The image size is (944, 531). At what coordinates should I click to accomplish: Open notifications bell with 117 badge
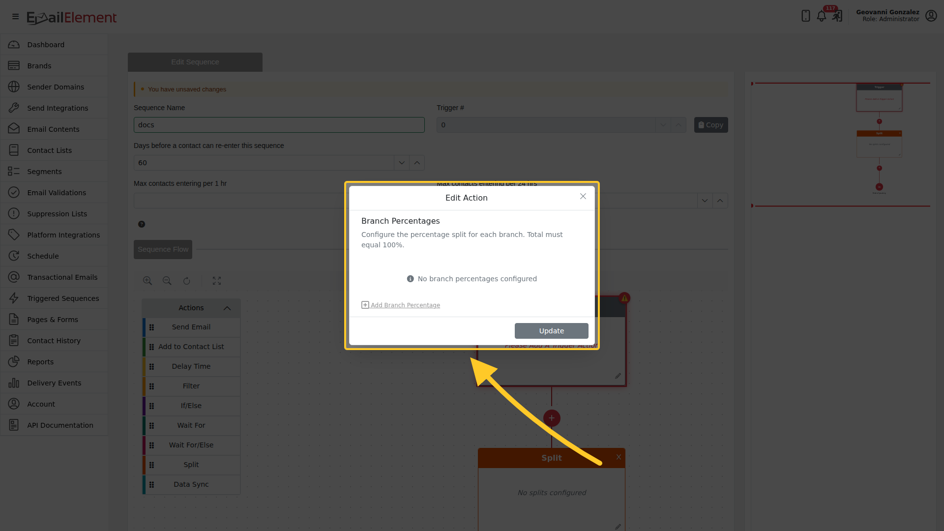coord(822,16)
